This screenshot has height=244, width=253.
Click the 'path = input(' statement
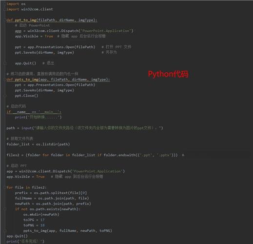point(85,128)
